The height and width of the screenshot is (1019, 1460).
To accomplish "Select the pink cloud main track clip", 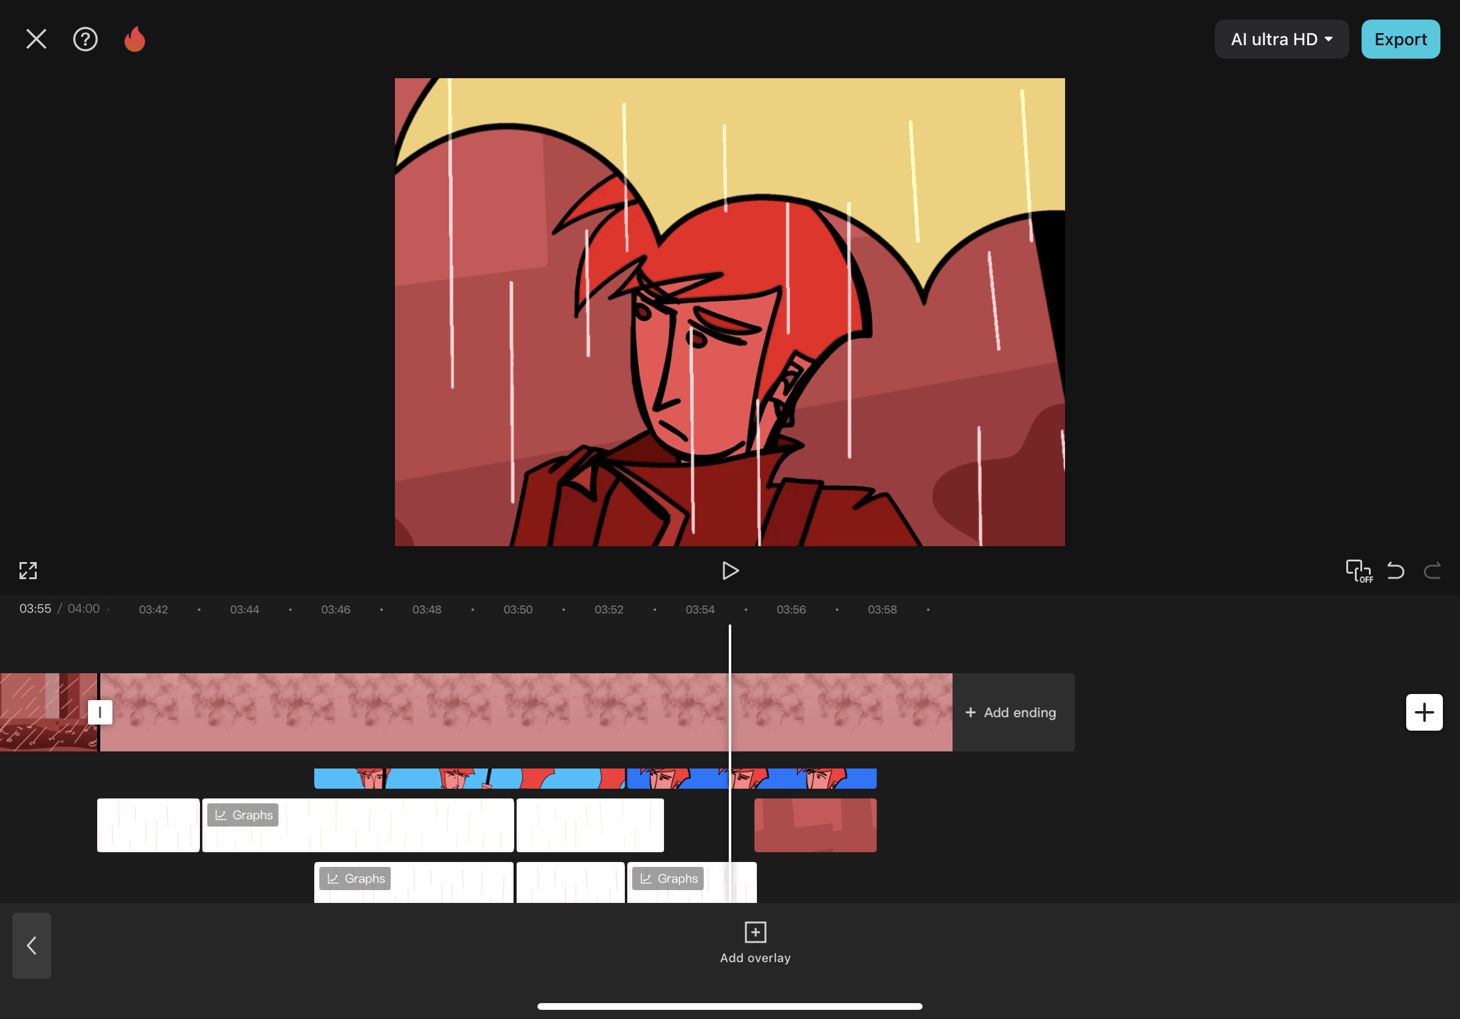I will (x=526, y=712).
